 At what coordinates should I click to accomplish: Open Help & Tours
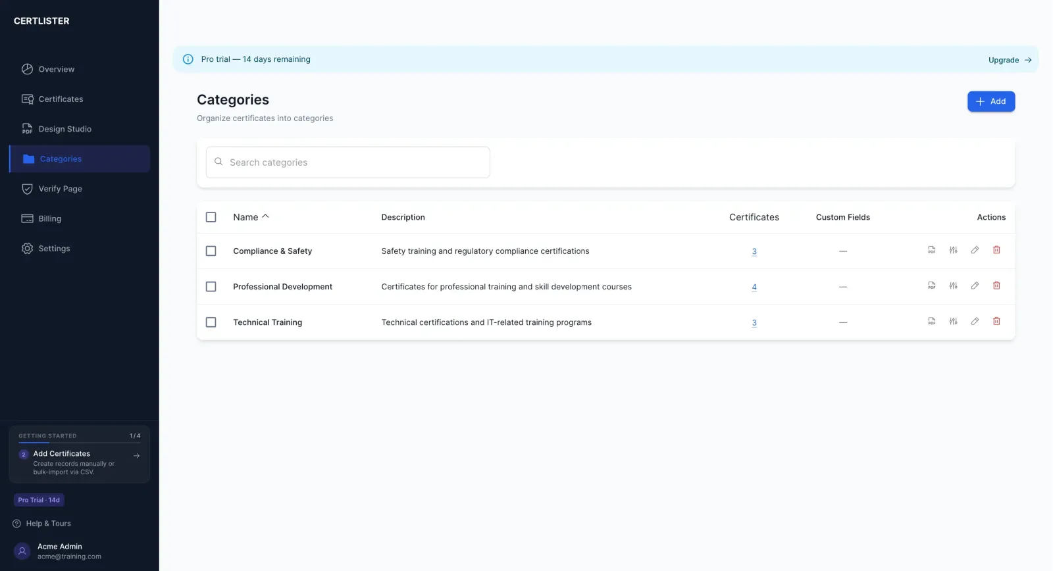[x=42, y=524]
